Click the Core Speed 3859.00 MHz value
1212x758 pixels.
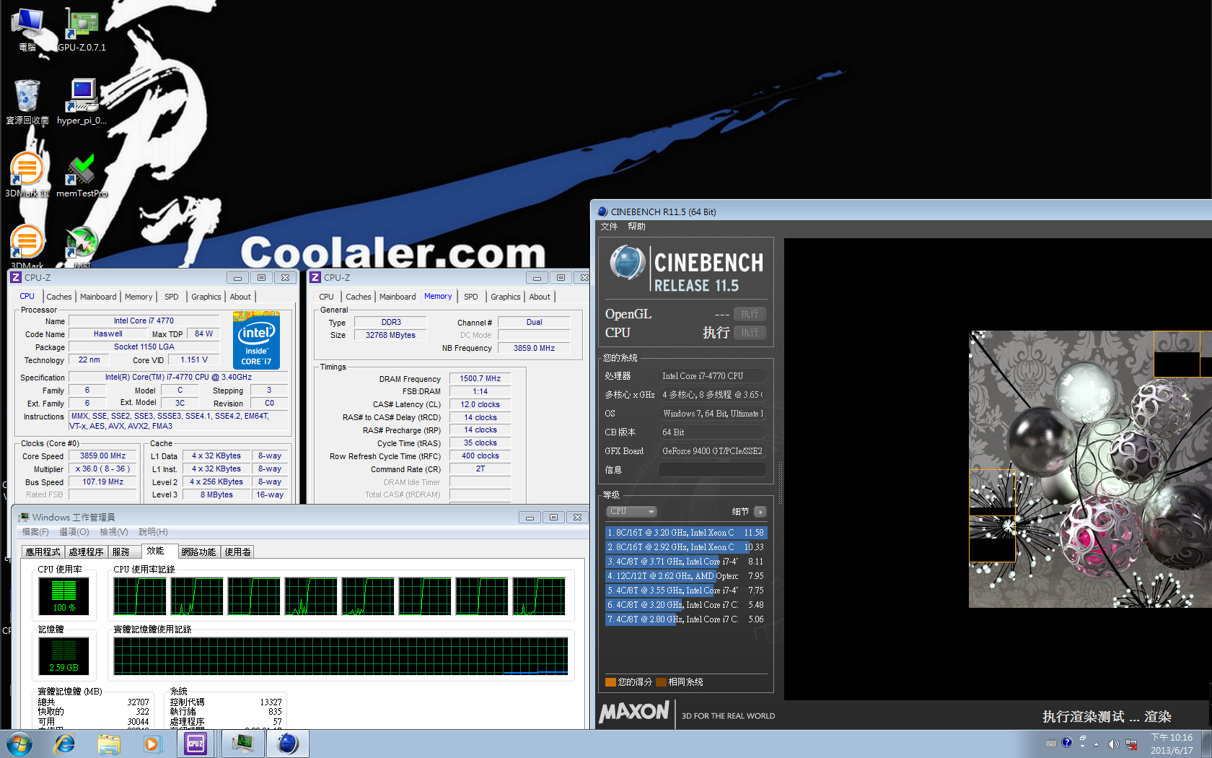click(102, 456)
